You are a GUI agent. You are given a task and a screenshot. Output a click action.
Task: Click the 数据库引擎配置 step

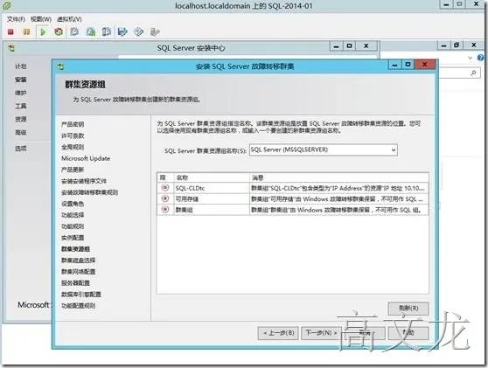point(81,294)
